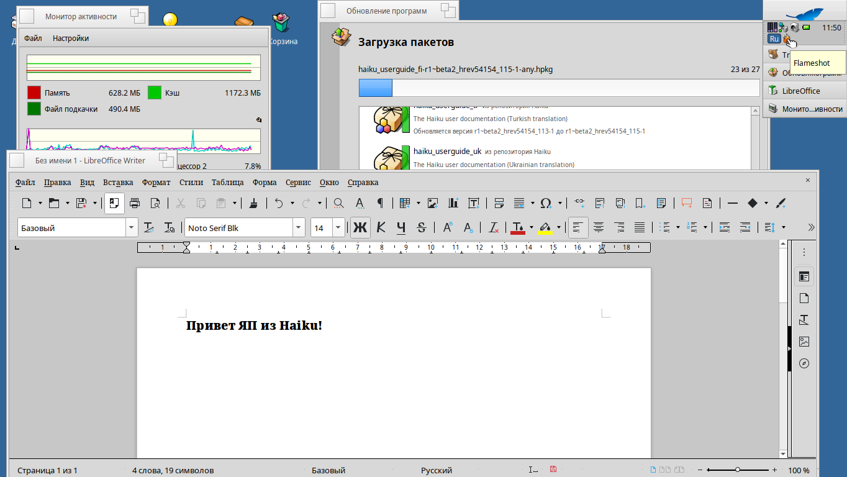Insert a table using the table icon
This screenshot has width=847, height=477.
tap(405, 203)
